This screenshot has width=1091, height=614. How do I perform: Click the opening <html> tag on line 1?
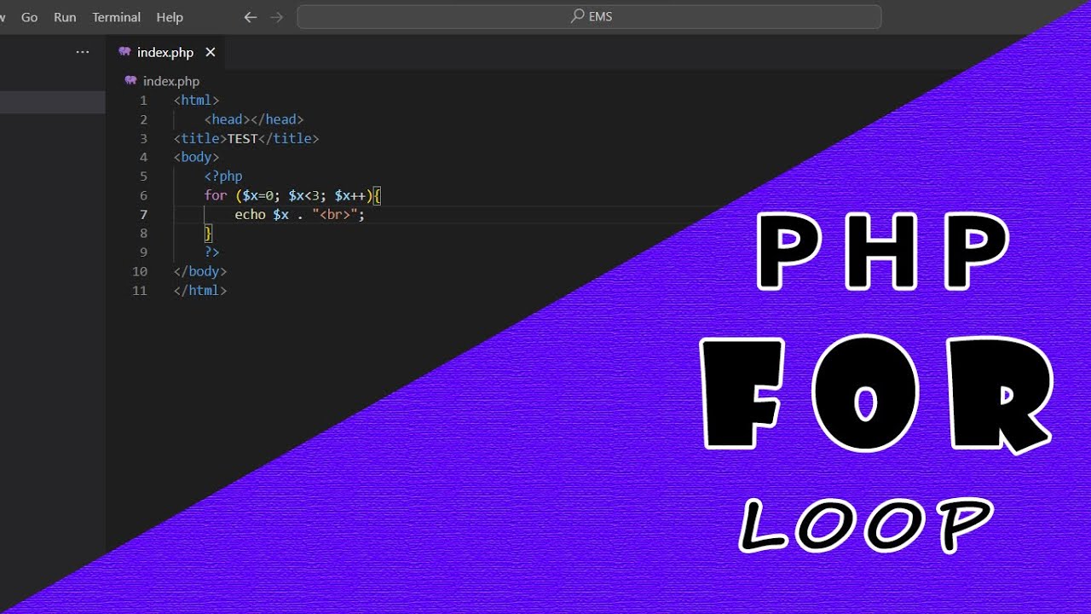[196, 101]
